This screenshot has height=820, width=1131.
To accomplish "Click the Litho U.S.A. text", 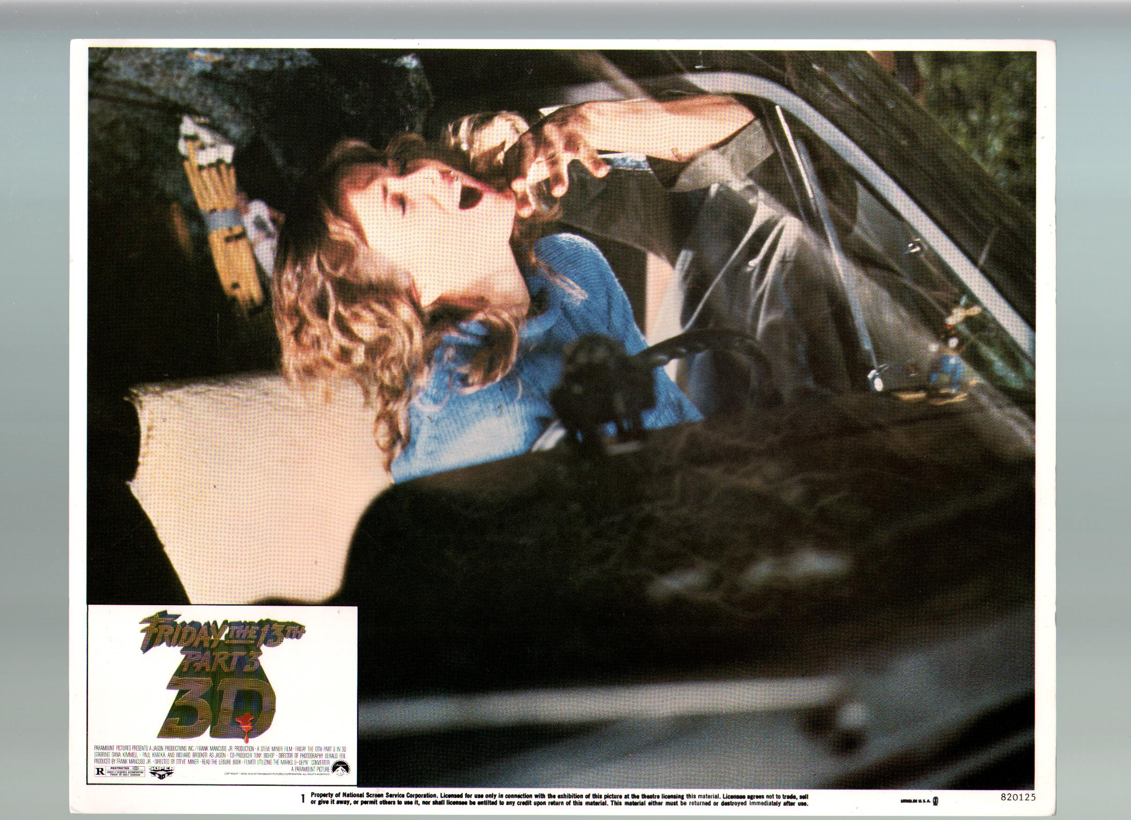I will click(916, 801).
